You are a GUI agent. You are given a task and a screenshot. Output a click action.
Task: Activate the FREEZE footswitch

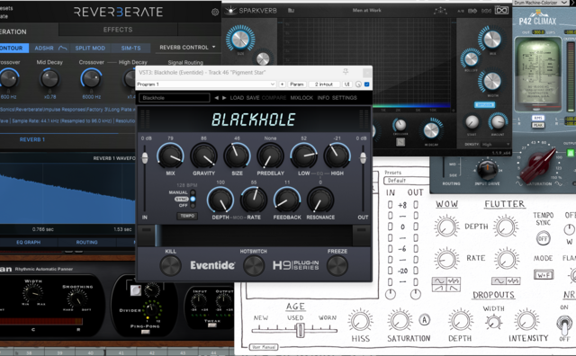[337, 265]
